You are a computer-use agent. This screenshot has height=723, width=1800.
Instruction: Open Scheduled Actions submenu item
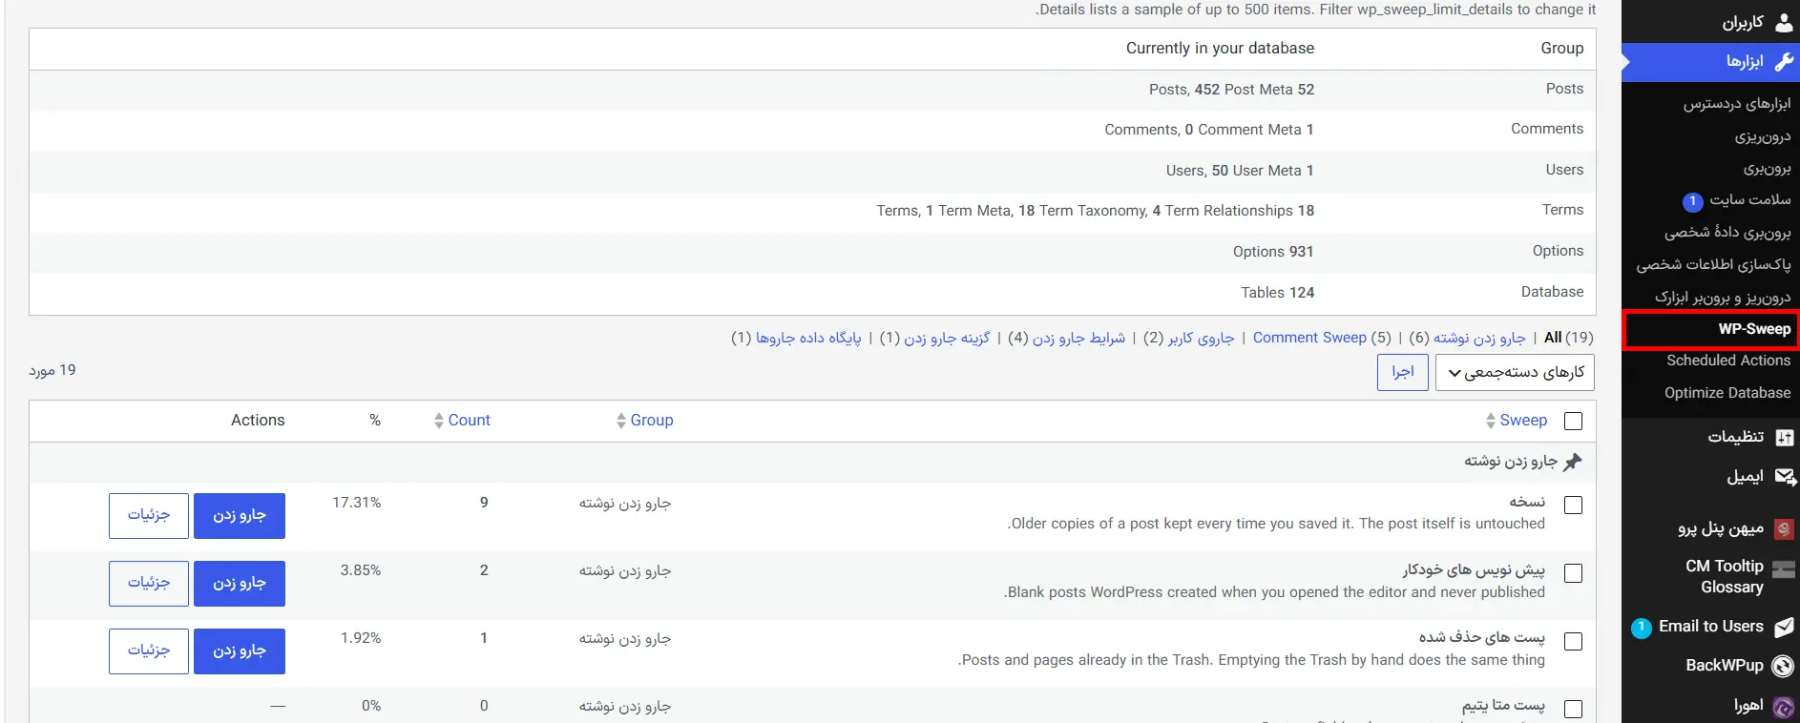pyautogui.click(x=1728, y=361)
